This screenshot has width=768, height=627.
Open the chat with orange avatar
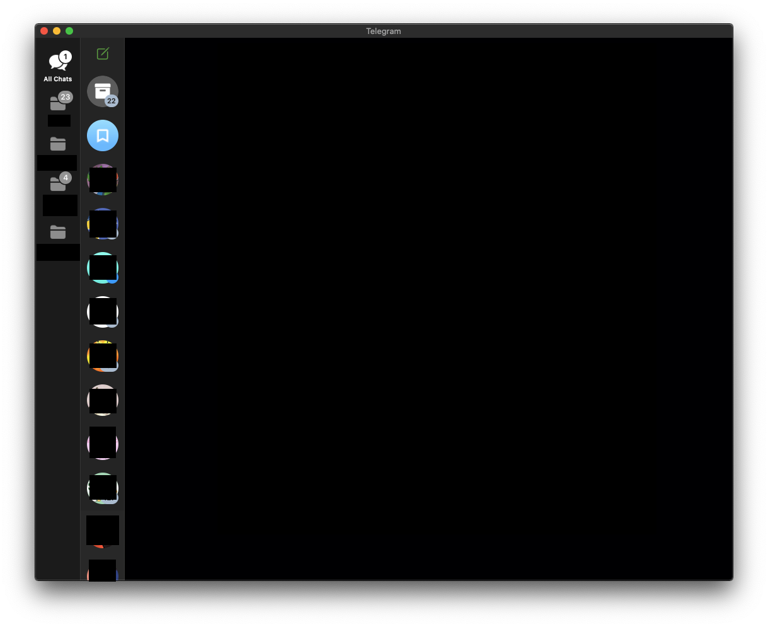(103, 356)
